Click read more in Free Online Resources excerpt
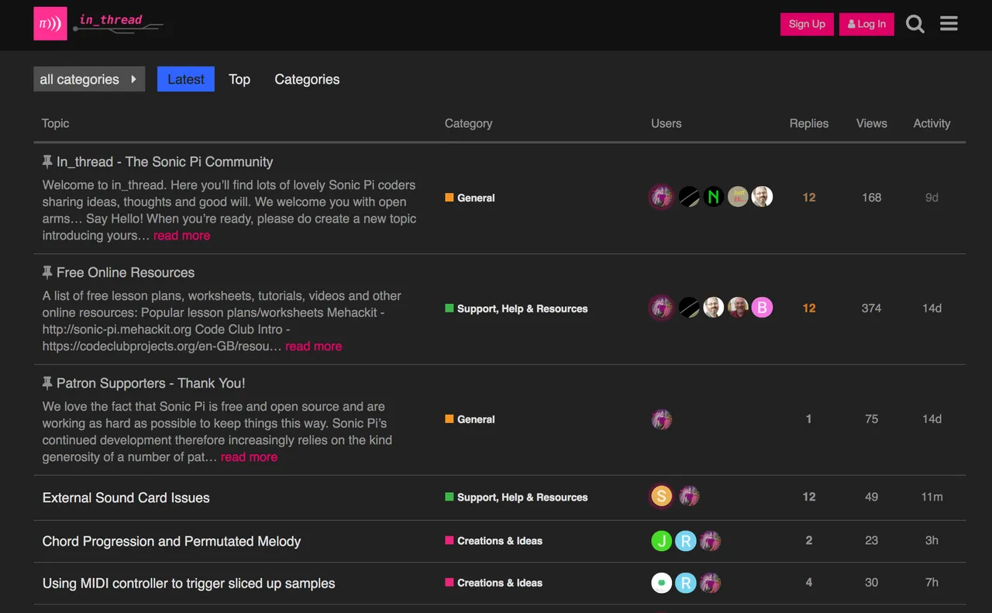992x613 pixels. (313, 346)
